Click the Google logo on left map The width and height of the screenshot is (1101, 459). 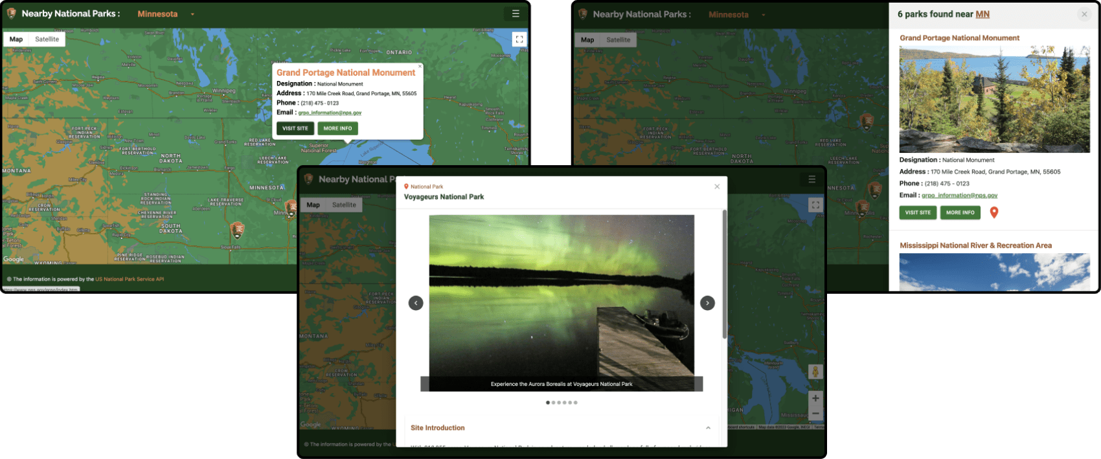pos(14,259)
